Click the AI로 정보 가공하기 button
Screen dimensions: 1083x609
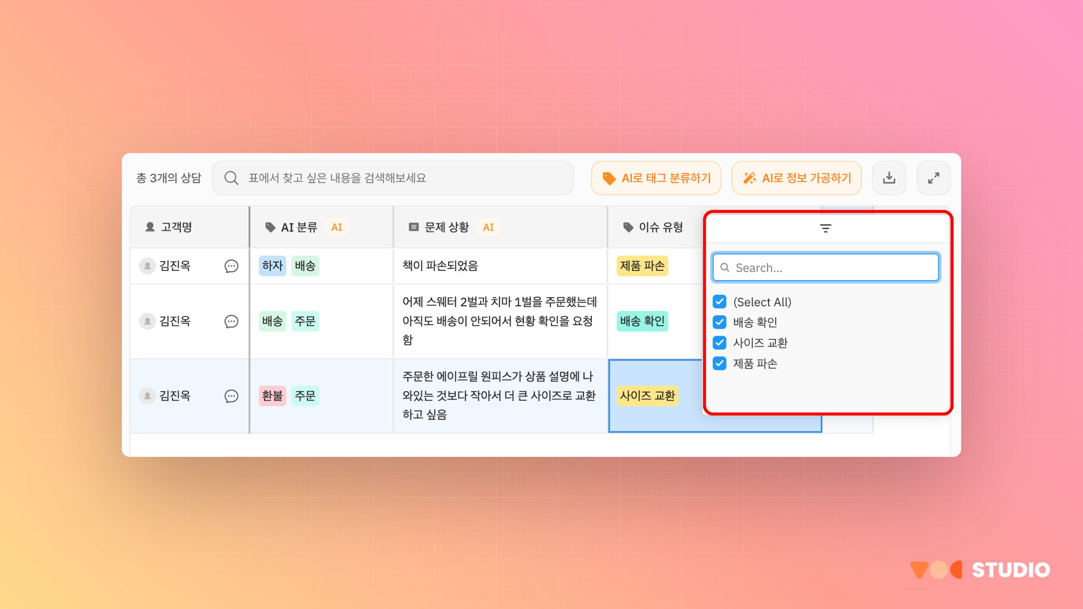click(796, 178)
